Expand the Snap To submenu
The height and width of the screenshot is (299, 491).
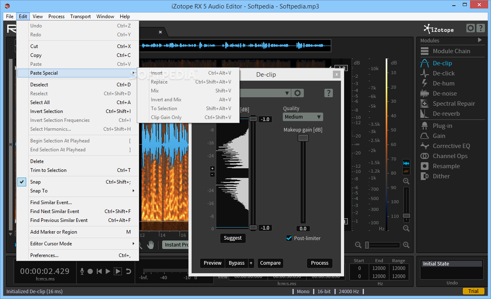pos(77,191)
